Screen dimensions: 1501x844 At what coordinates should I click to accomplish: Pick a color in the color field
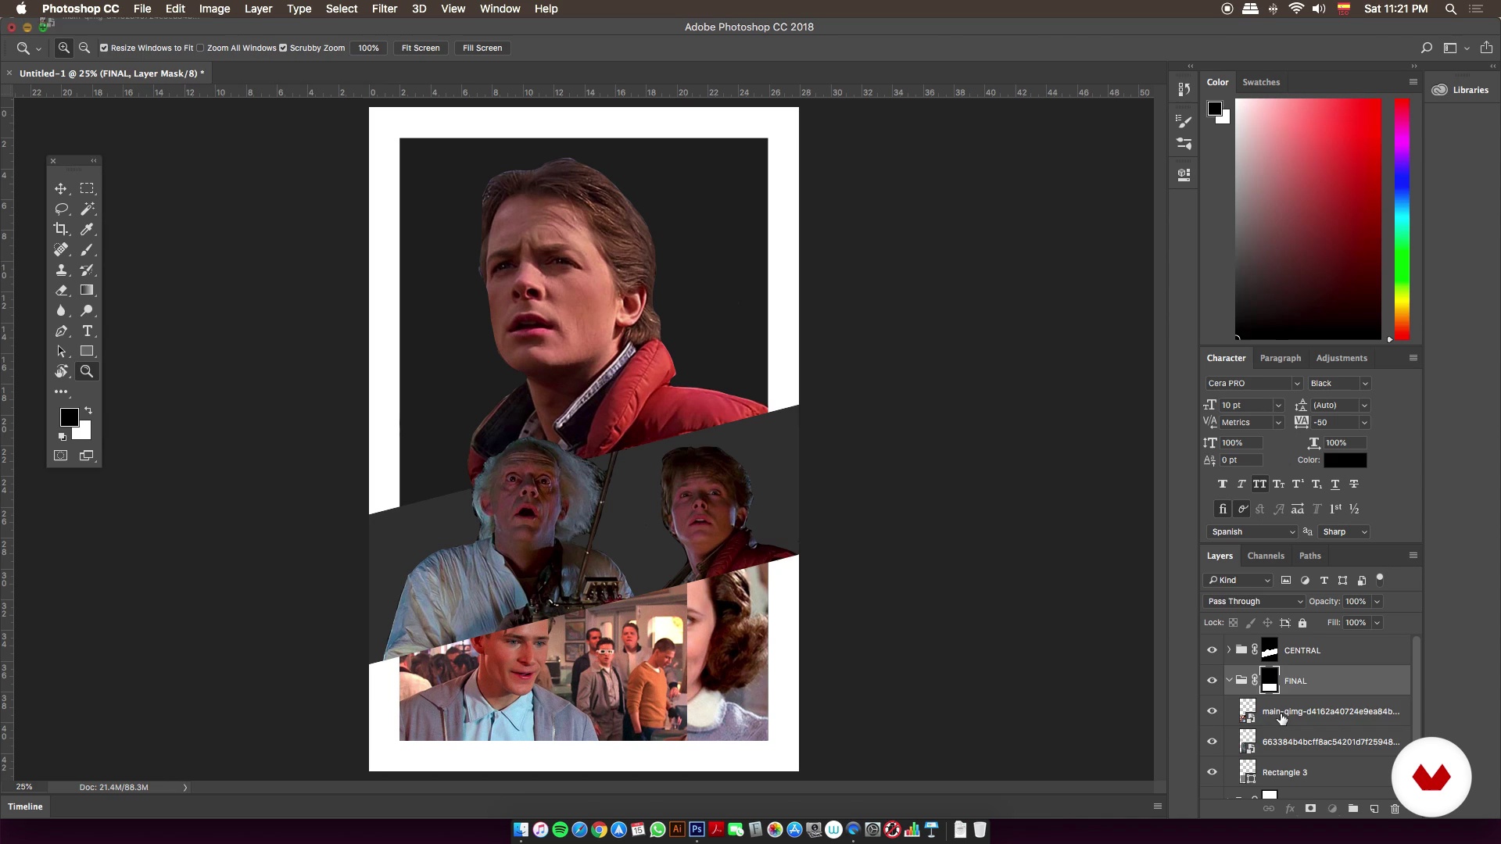pyautogui.click(x=1308, y=219)
